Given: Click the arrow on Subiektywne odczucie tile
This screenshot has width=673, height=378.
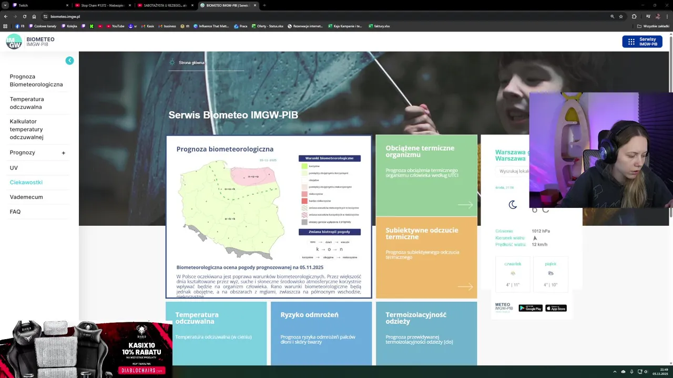Looking at the screenshot, I should (465, 287).
